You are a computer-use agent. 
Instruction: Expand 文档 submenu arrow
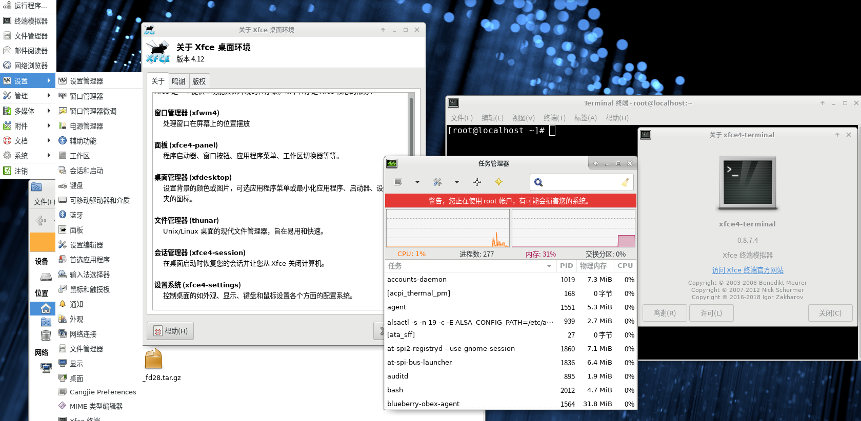coord(49,140)
